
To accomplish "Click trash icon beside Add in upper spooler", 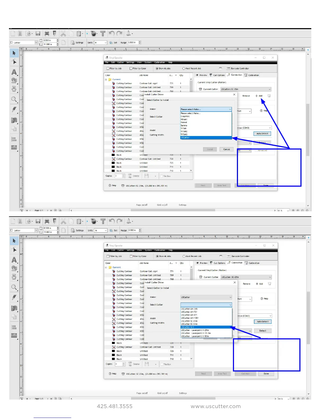I will tap(269, 96).
